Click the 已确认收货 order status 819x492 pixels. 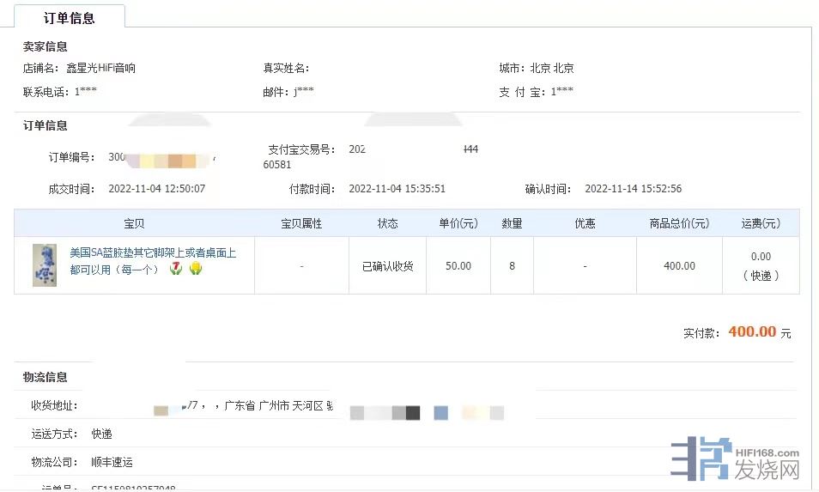[x=387, y=266]
